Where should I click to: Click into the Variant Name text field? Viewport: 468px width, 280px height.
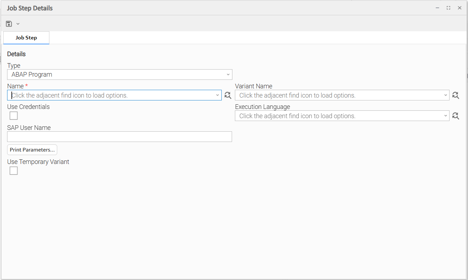pos(338,95)
